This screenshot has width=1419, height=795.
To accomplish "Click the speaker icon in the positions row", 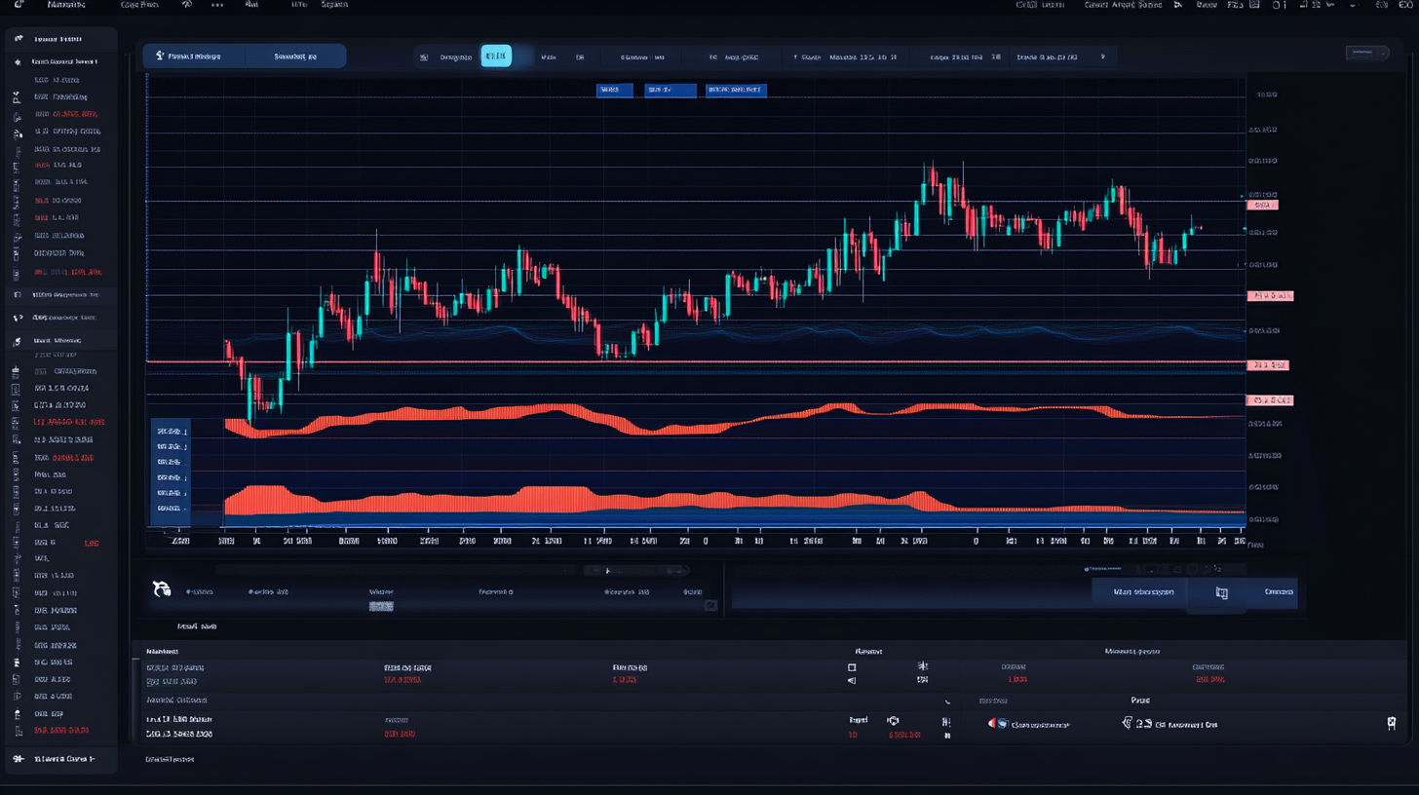I will [852, 679].
